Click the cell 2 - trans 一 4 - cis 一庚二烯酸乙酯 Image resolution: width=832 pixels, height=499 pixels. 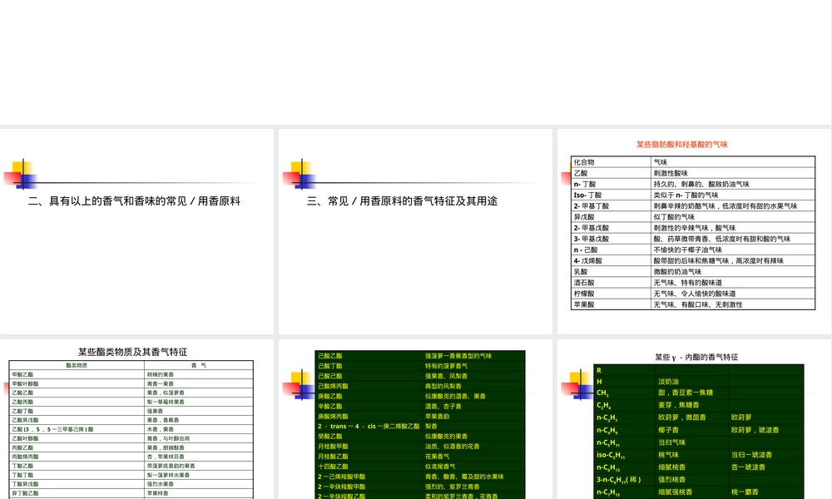[369, 427]
